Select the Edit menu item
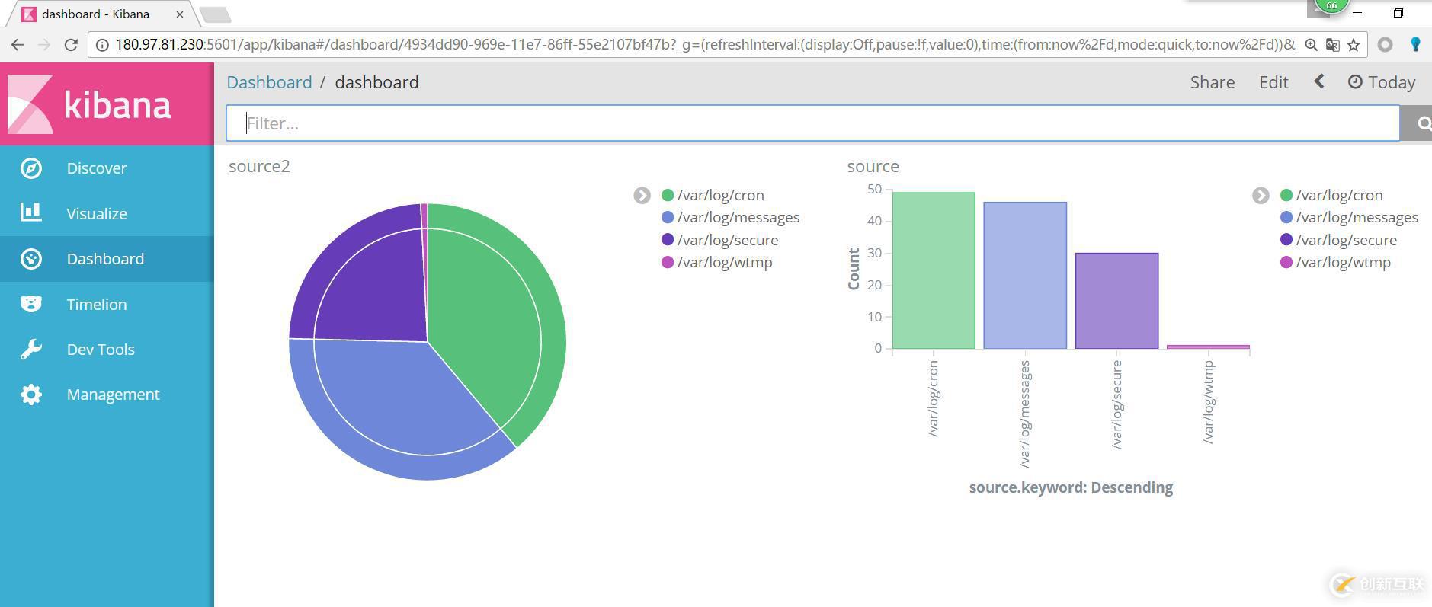The image size is (1432, 607). pos(1273,82)
